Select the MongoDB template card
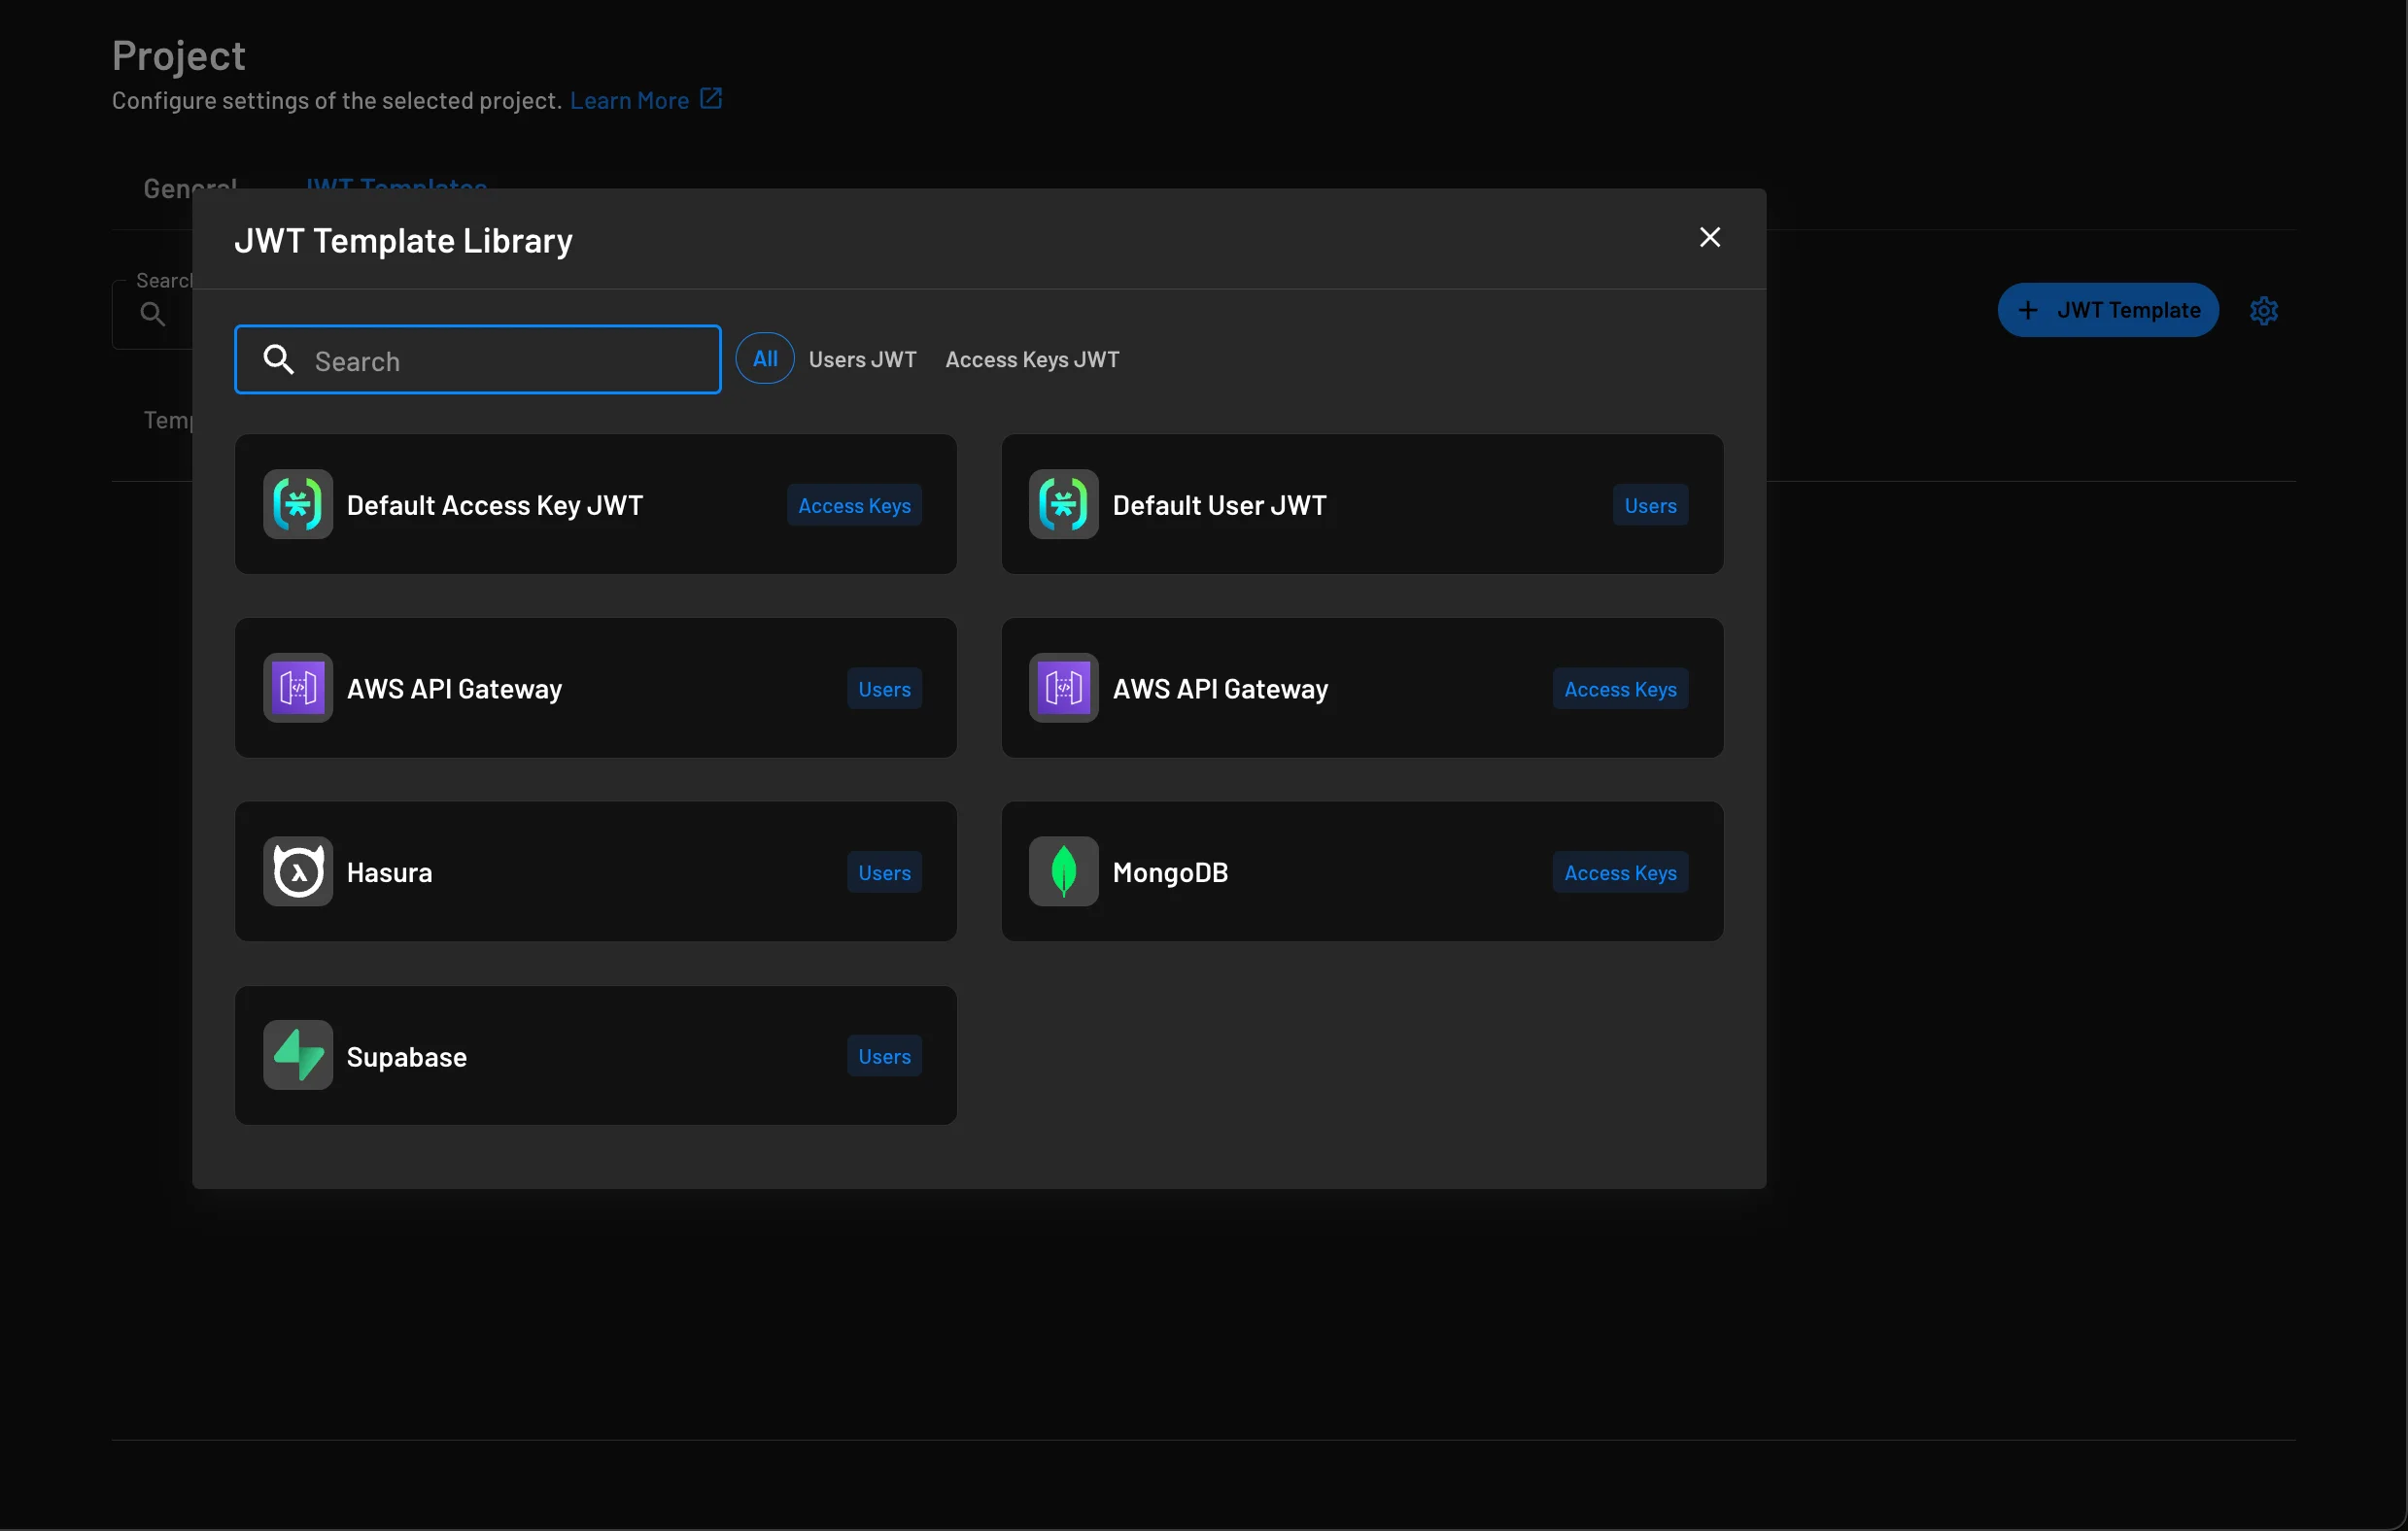This screenshot has height=1531, width=2408. (1362, 871)
